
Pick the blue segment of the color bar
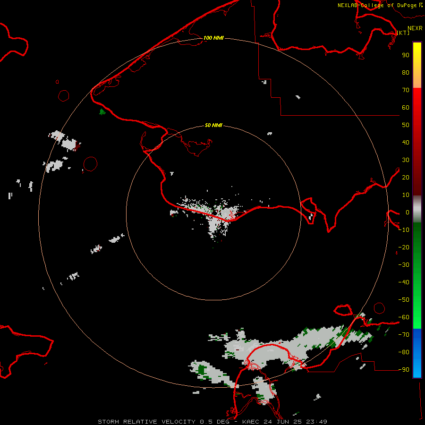tap(417, 353)
